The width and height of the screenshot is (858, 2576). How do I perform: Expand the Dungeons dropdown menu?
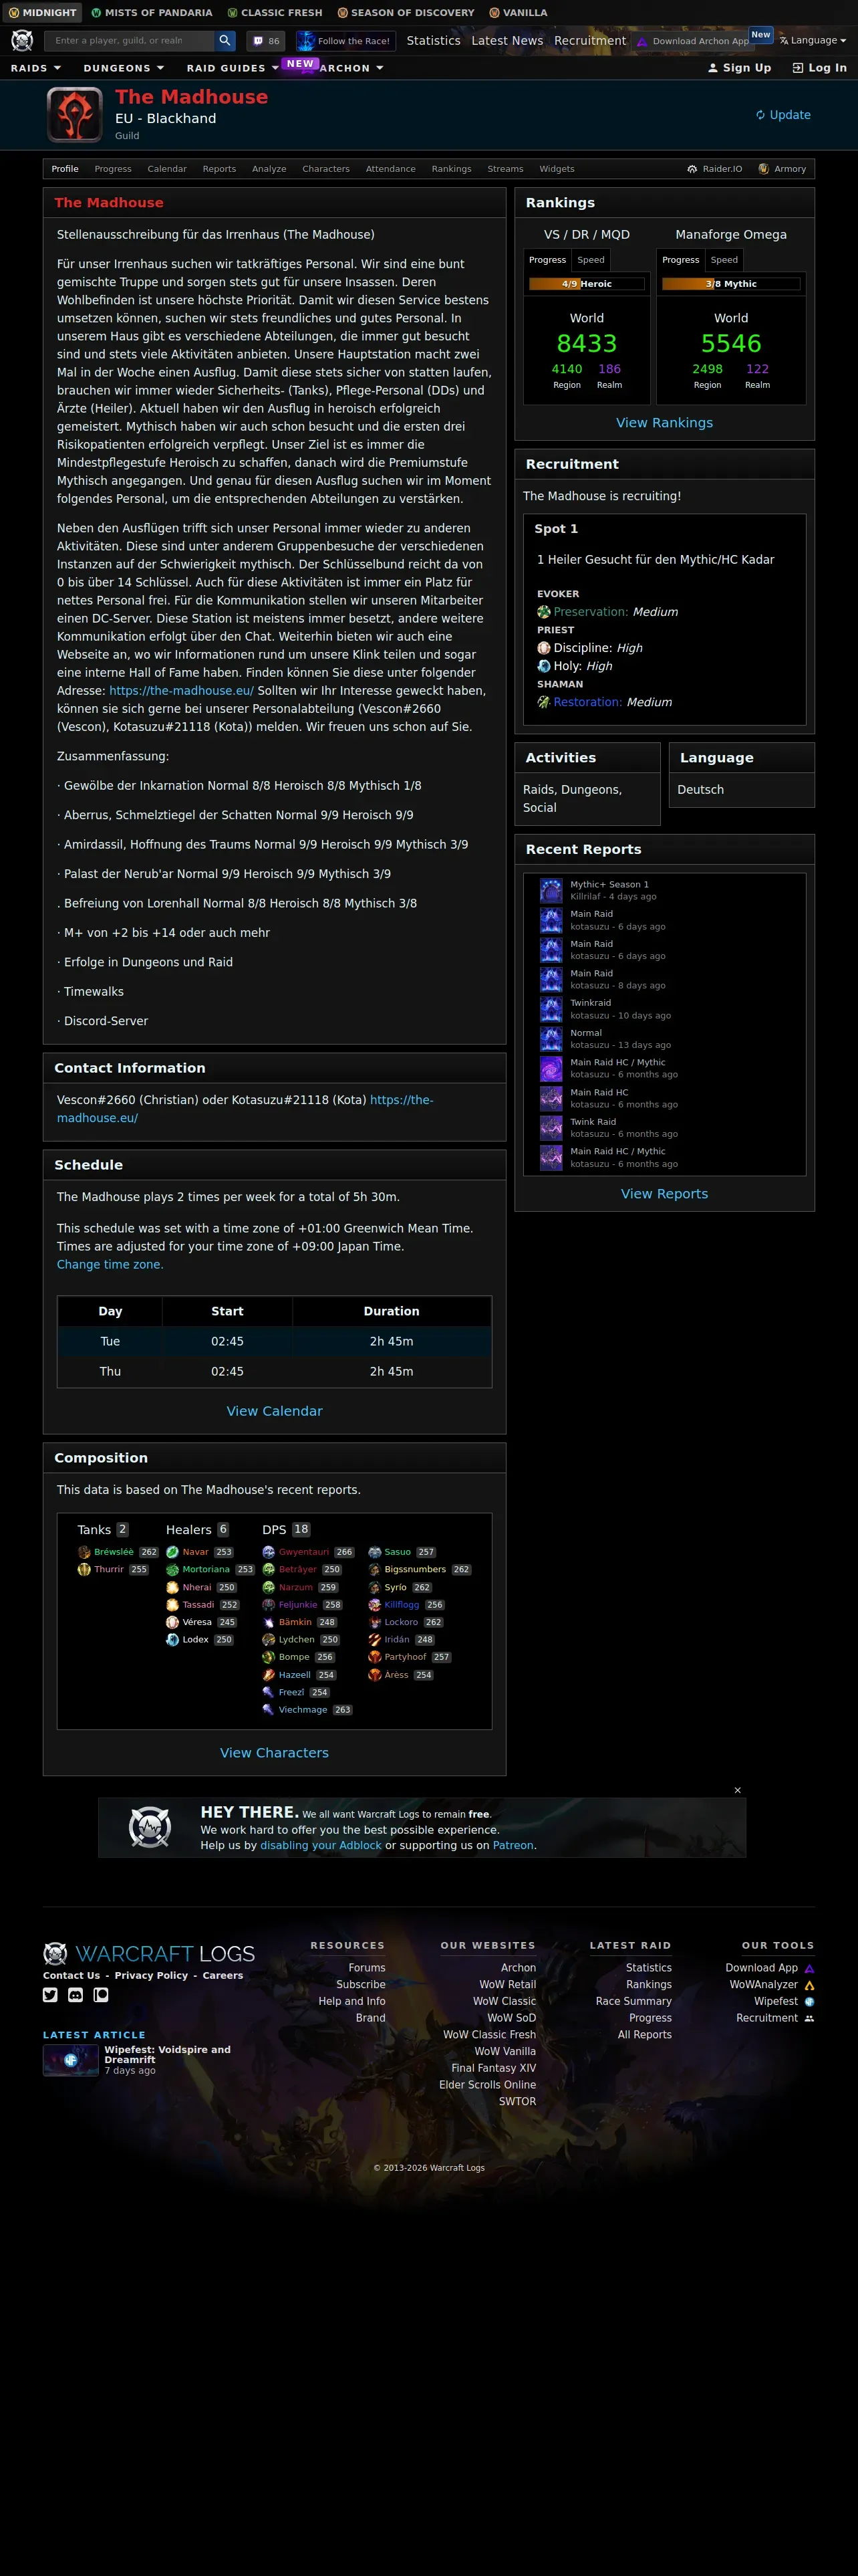pos(124,68)
